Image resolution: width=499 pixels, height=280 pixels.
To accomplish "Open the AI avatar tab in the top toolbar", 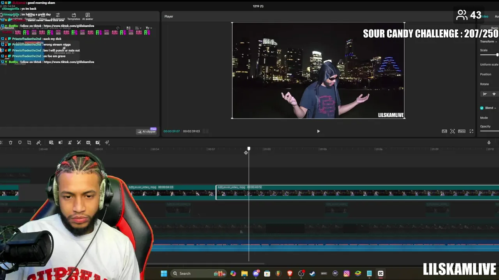I will [88, 17].
